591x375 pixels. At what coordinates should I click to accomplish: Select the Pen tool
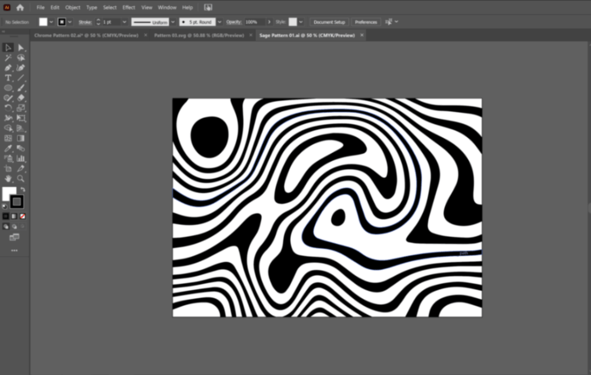point(8,67)
